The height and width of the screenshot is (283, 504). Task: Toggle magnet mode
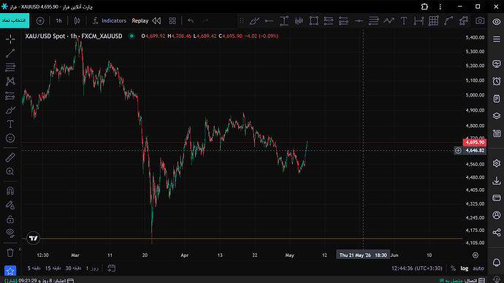[10, 191]
